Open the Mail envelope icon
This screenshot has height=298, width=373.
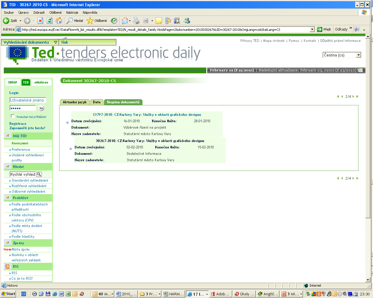coord(125,21)
